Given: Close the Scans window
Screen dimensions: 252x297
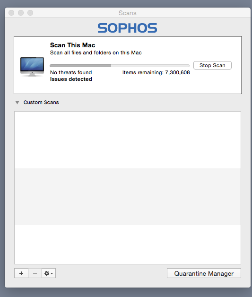Looking at the screenshot, I should tap(11, 13).
